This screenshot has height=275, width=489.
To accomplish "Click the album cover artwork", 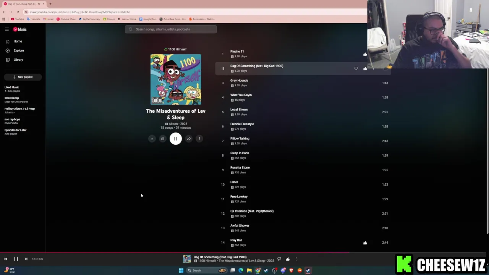I will coord(176,79).
